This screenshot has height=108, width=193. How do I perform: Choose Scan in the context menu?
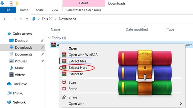coord(72,82)
